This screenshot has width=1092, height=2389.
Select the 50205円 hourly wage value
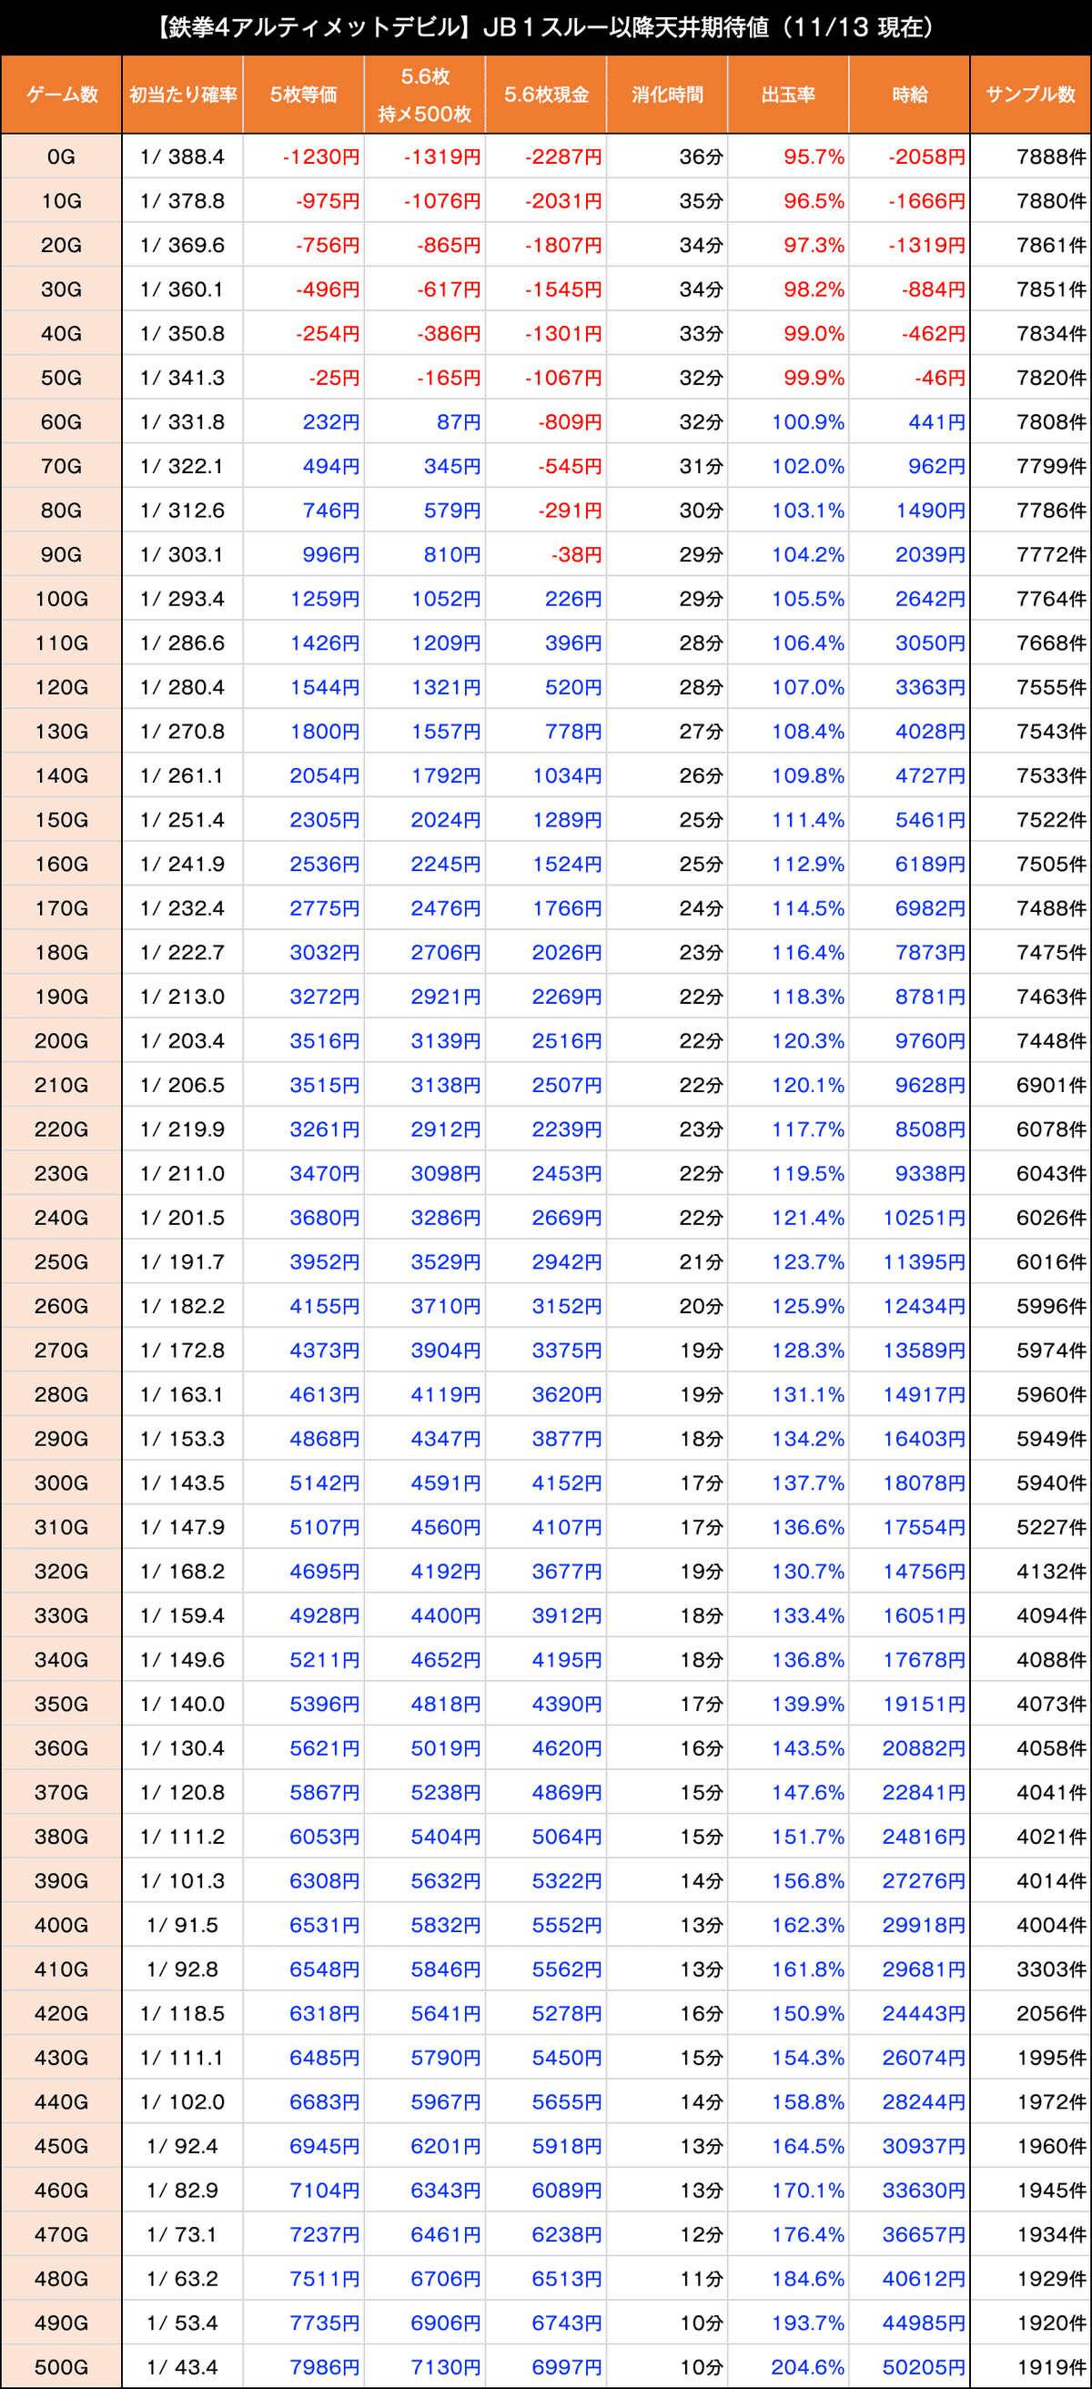point(924,2367)
